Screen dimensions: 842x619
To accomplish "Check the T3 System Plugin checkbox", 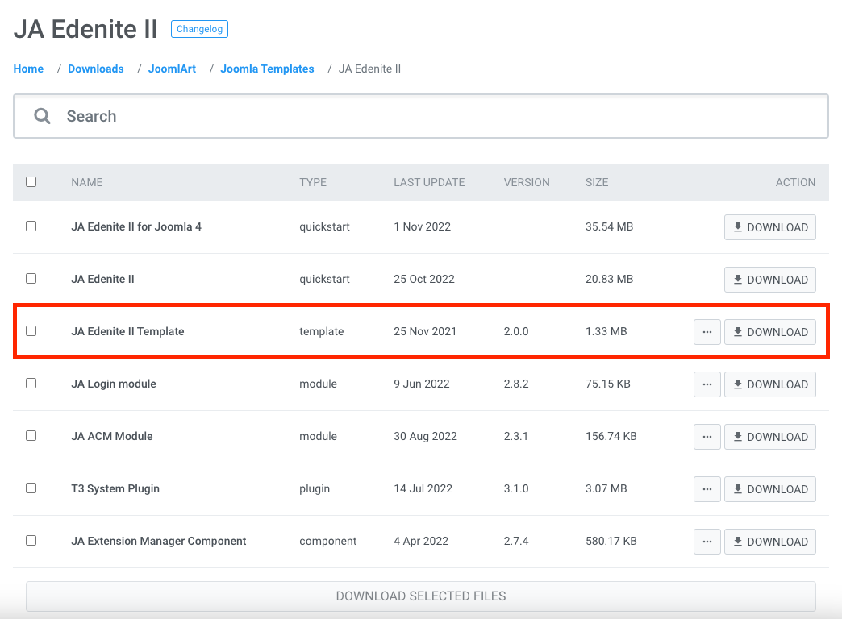I will coord(31,488).
